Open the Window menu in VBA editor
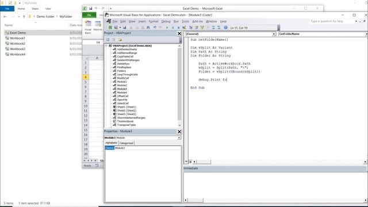The height and width of the screenshot is (207, 368). point(211,21)
